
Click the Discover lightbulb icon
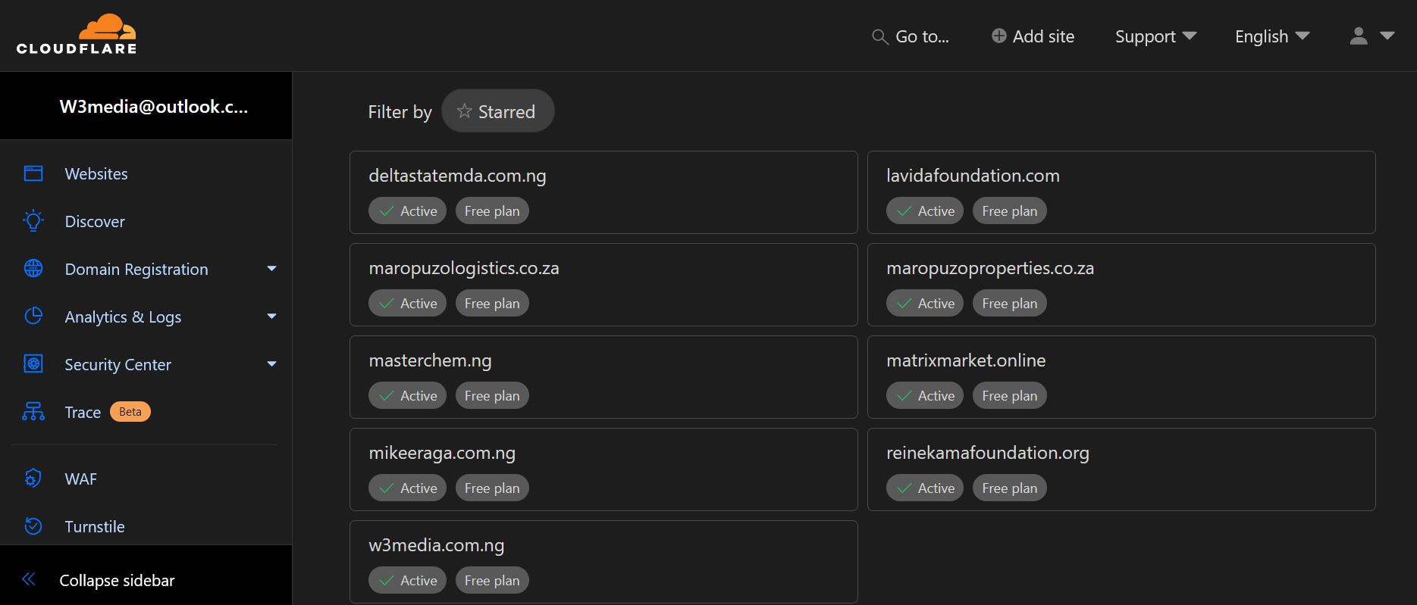point(33,221)
